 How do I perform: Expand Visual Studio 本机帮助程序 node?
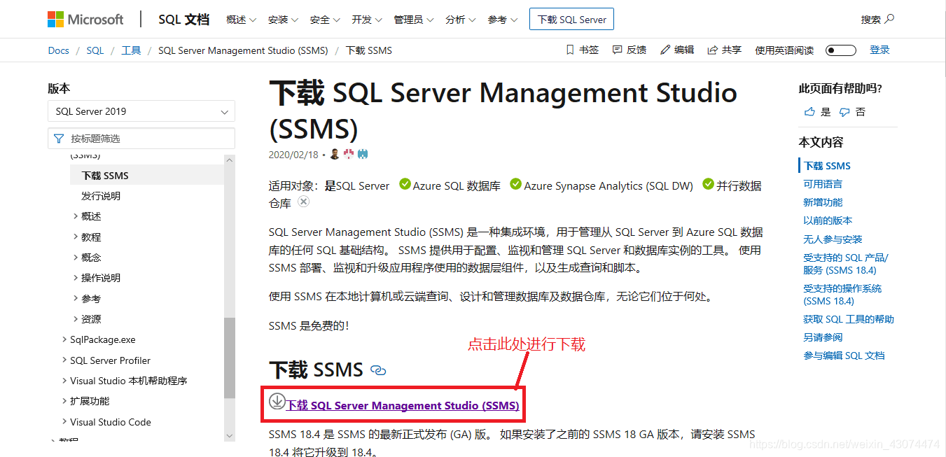pyautogui.click(x=64, y=381)
